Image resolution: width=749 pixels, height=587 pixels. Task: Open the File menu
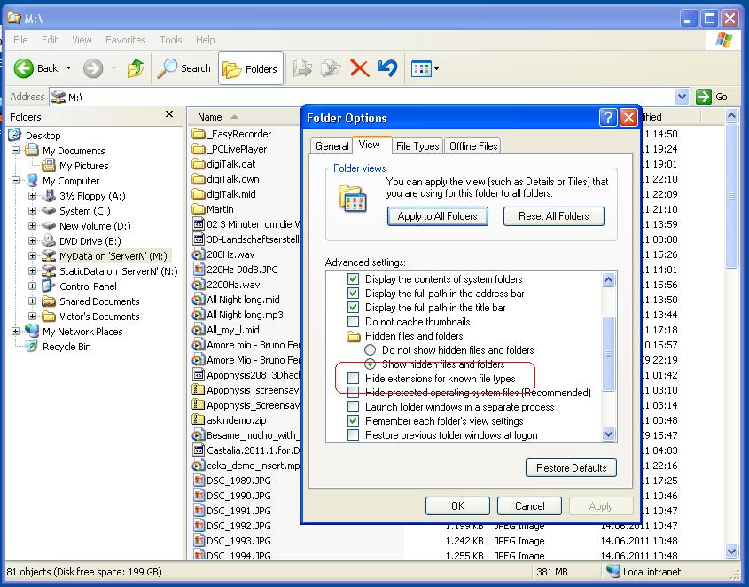click(20, 40)
